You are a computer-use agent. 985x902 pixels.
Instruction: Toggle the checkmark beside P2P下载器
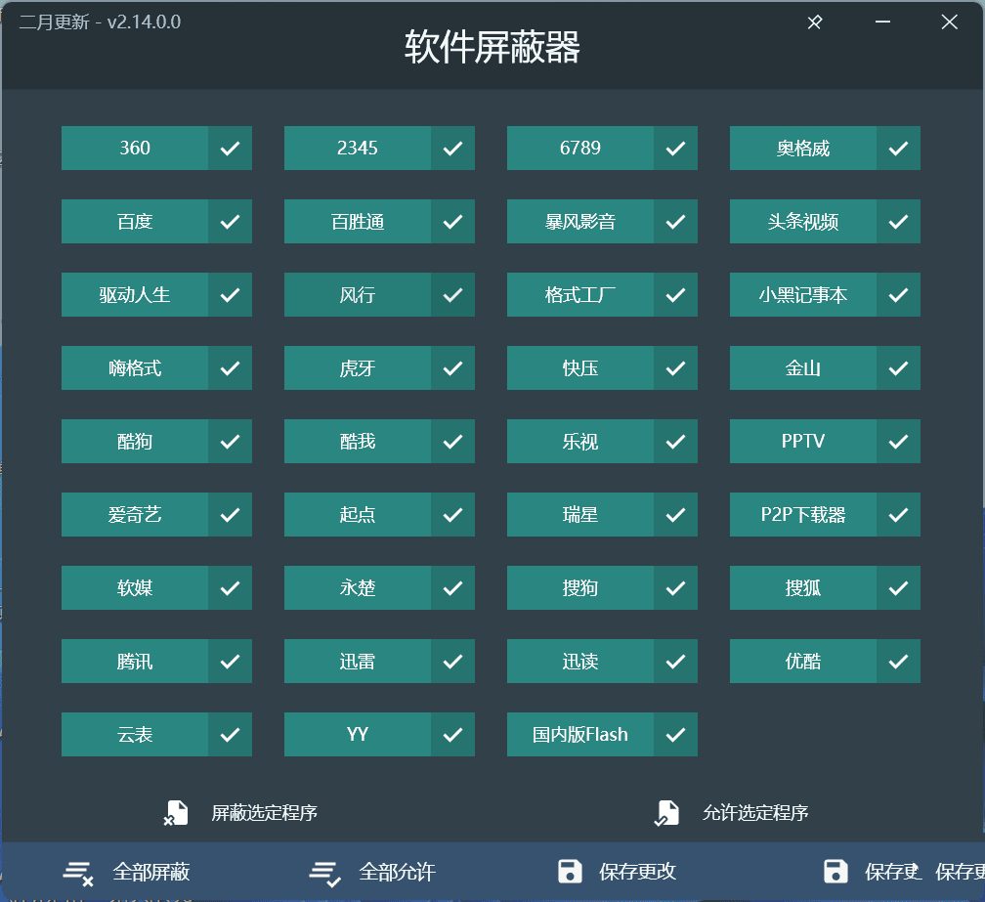pyautogui.click(x=898, y=515)
